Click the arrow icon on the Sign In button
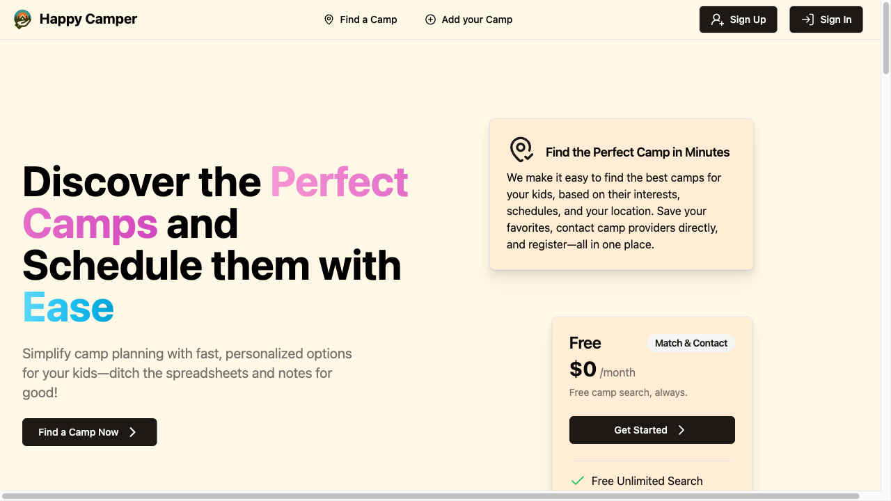 point(807,19)
